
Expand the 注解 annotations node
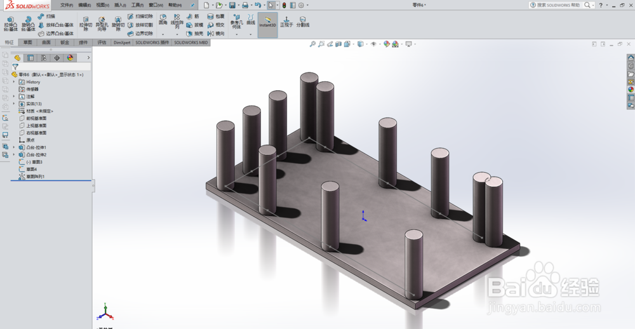pos(14,97)
